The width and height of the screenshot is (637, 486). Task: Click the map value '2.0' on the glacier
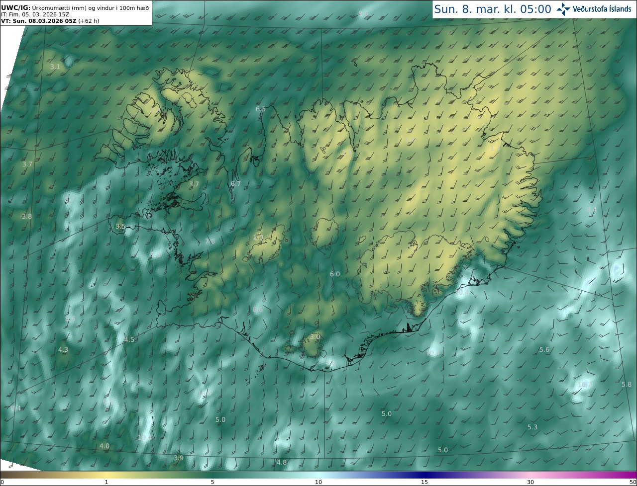coord(258,237)
